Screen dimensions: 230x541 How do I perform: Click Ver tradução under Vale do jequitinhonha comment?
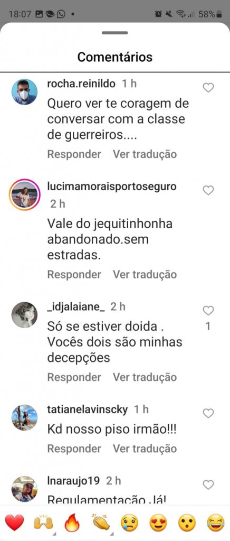pos(145,274)
